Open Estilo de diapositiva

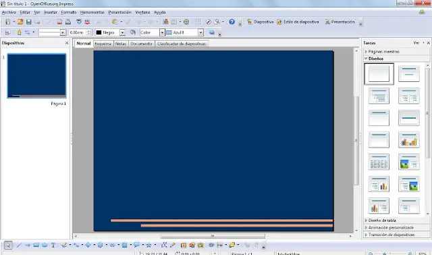pyautogui.click(x=298, y=22)
